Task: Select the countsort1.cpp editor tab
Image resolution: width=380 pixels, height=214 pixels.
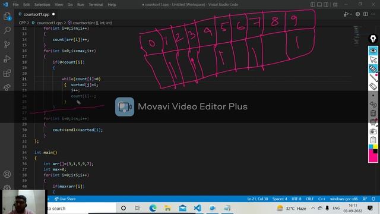Action: (x=37, y=14)
